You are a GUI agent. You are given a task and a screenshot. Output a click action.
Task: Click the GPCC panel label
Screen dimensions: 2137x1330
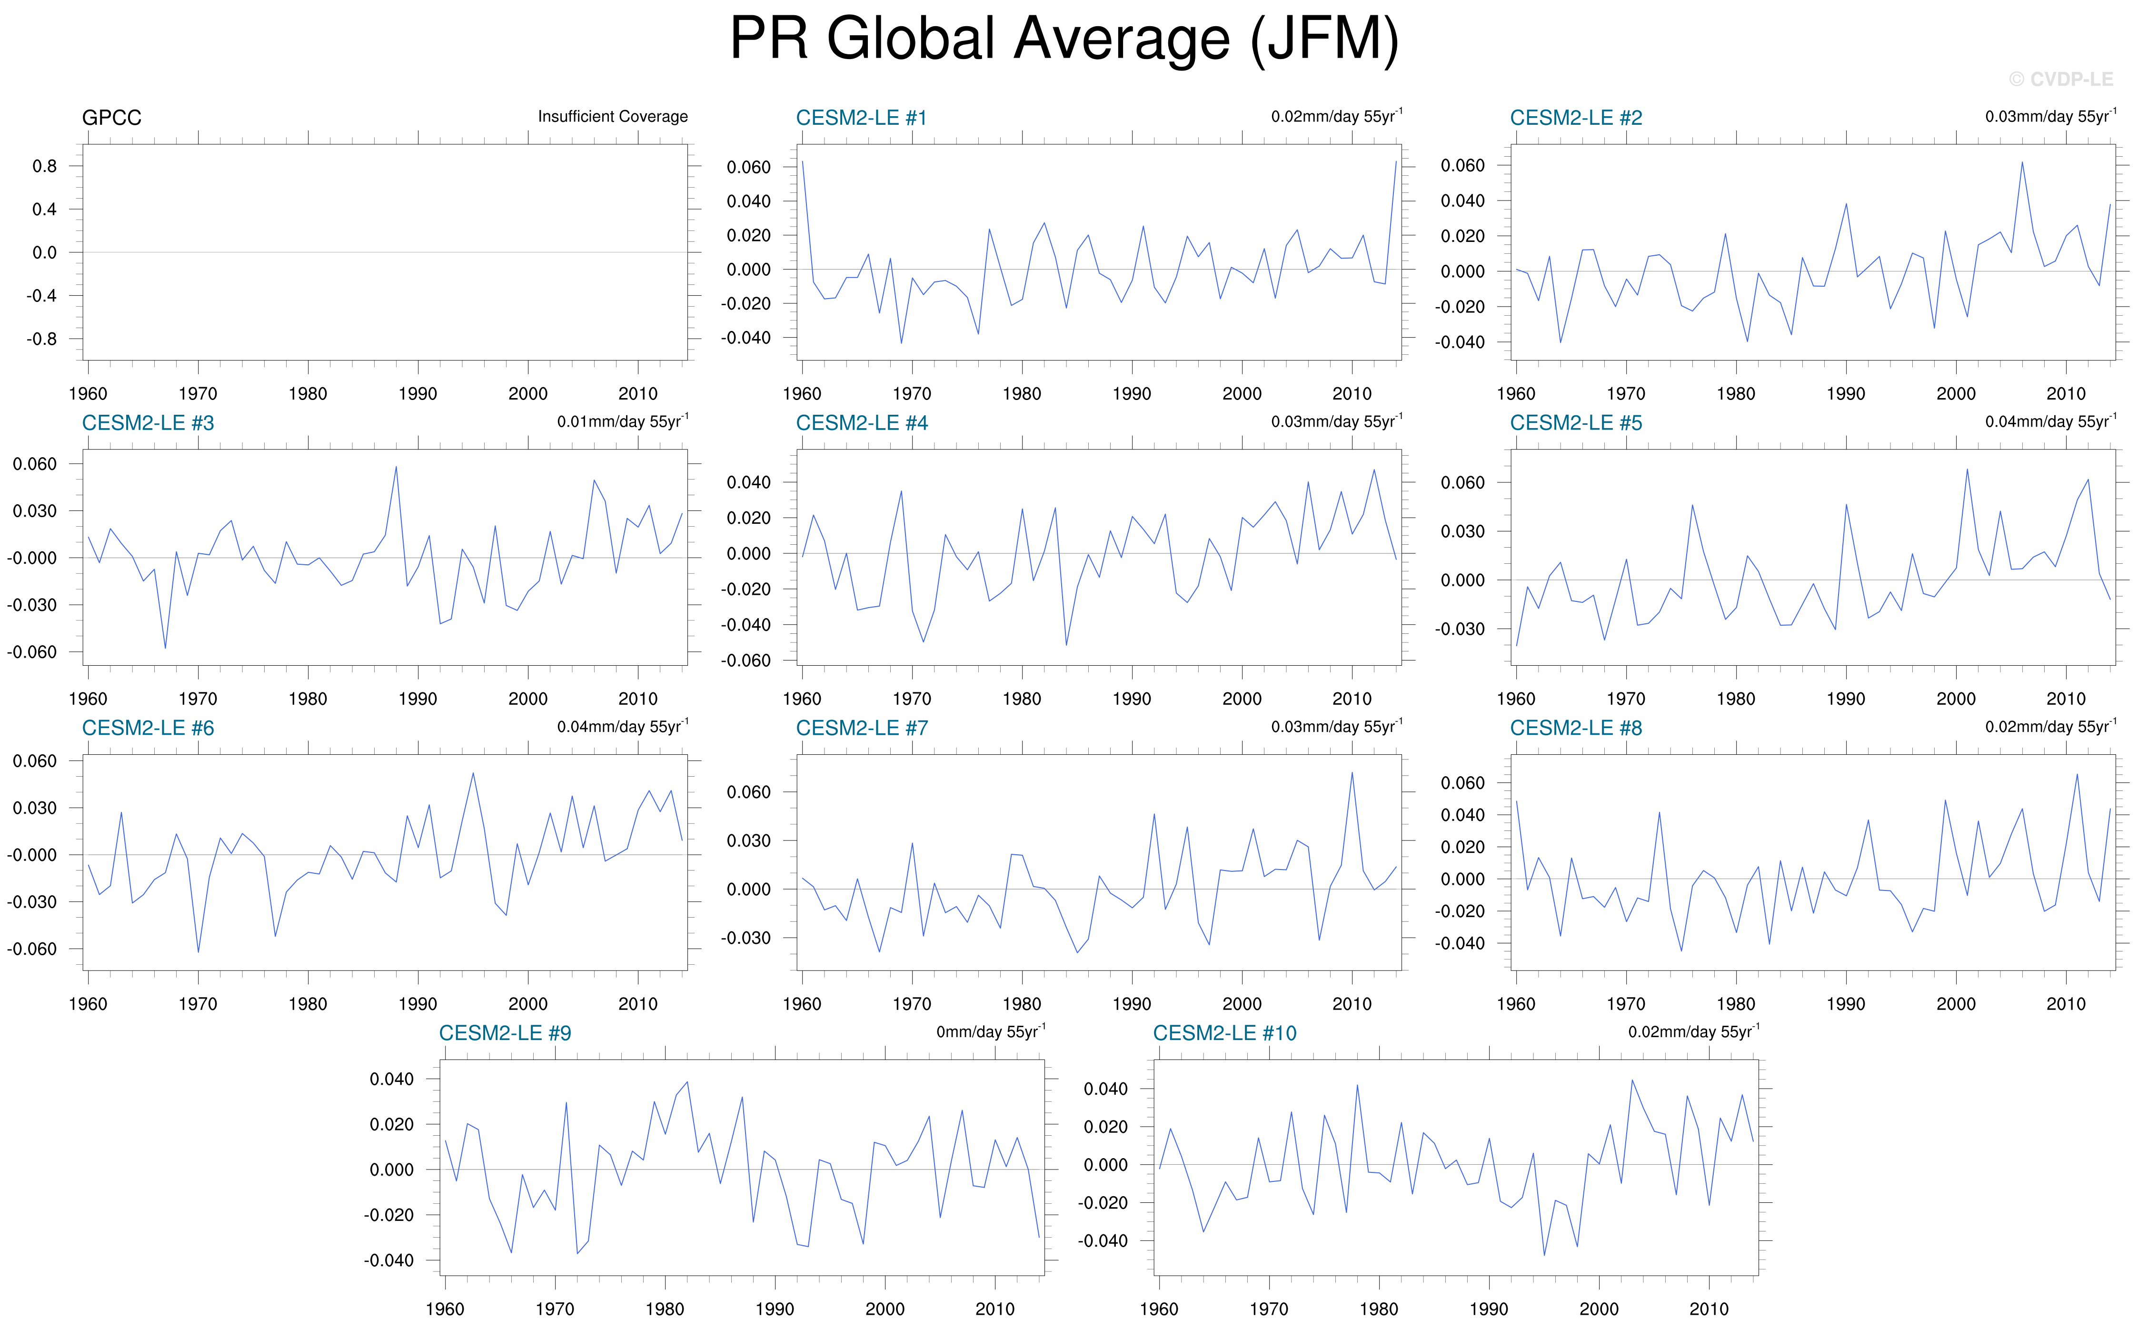[112, 118]
